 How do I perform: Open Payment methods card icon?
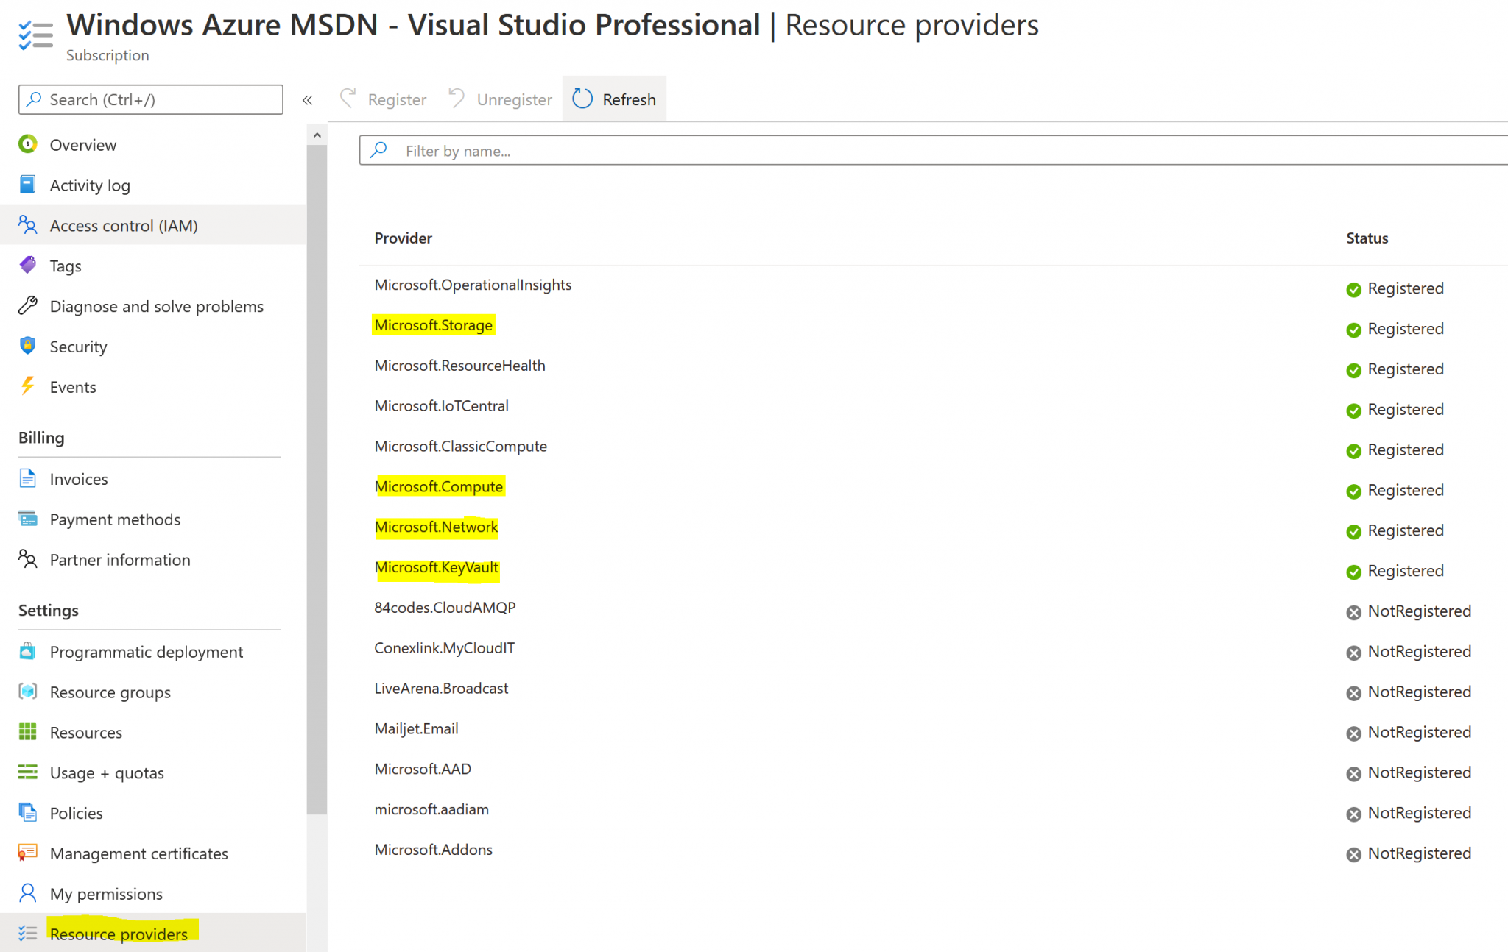tap(27, 519)
